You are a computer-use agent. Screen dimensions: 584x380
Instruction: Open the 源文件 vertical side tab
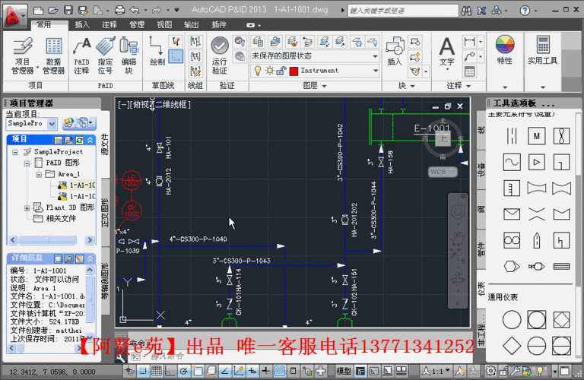105,144
